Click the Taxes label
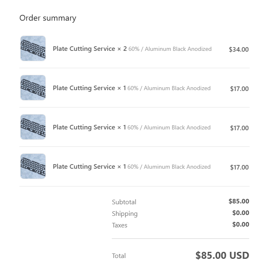Screen dimensions: 255x270 (x=120, y=225)
